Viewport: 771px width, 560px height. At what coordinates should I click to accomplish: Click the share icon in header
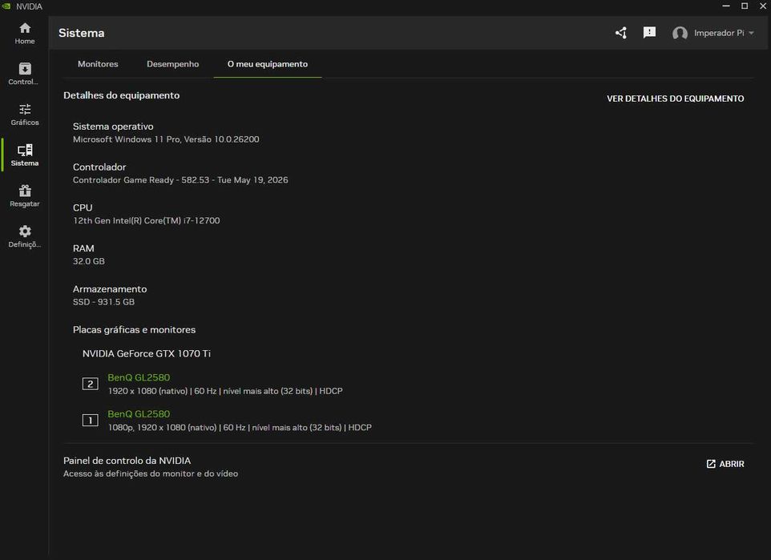pyautogui.click(x=621, y=33)
